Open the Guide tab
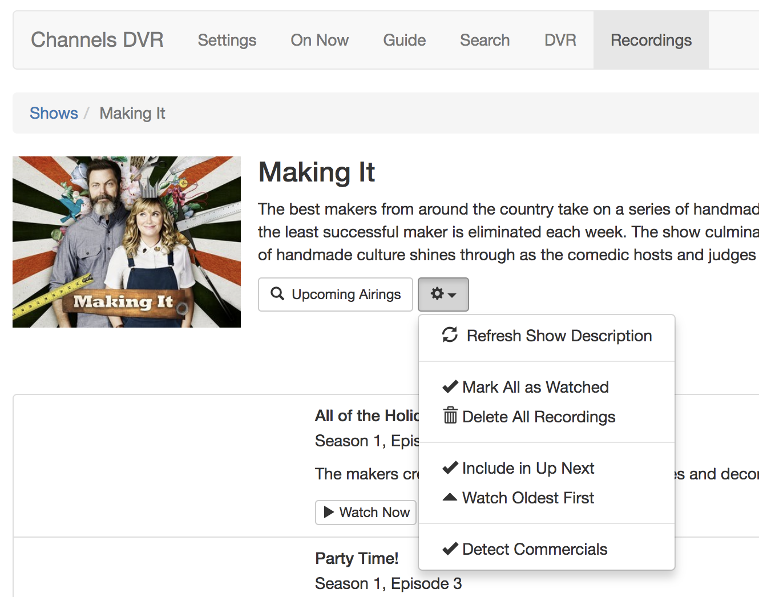The height and width of the screenshot is (597, 759). click(x=405, y=40)
